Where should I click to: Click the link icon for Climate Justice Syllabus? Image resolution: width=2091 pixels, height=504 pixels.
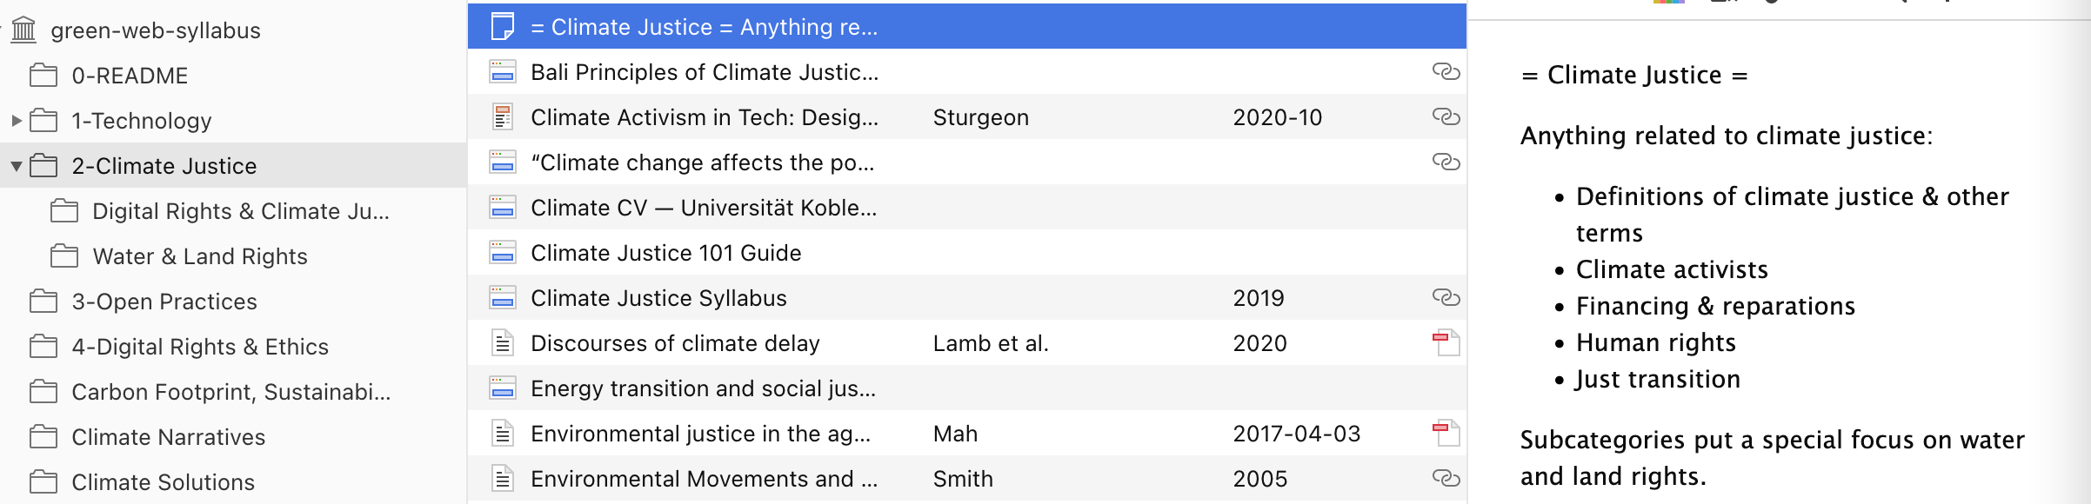[x=1446, y=298]
